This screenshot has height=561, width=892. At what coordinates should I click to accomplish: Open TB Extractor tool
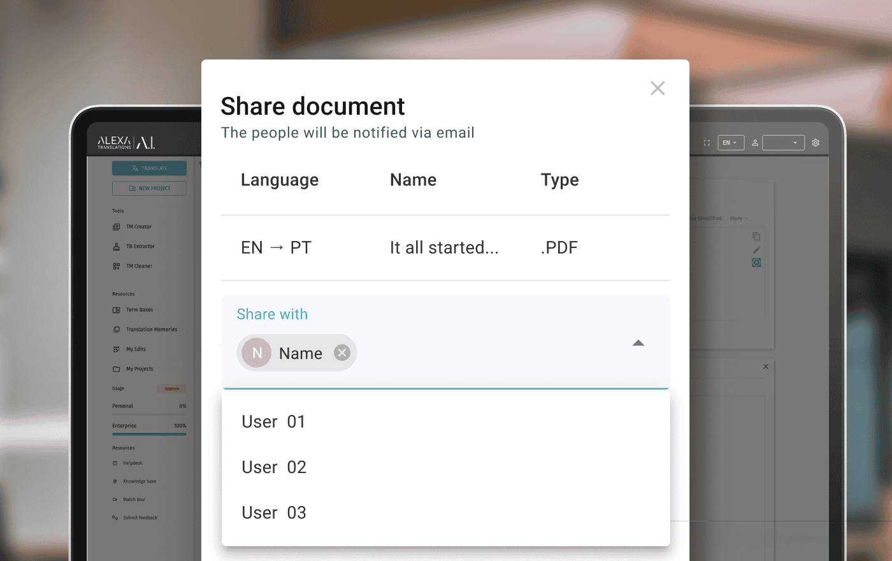pyautogui.click(x=140, y=247)
